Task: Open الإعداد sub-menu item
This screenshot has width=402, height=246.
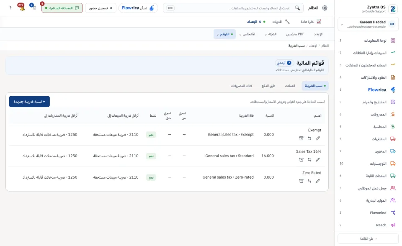Action: click(318, 34)
